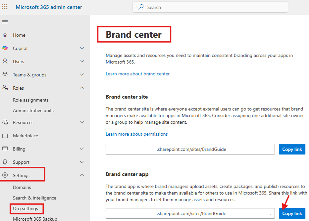Open Role assignments under Roles
The width and height of the screenshot is (309, 221).
30,100
